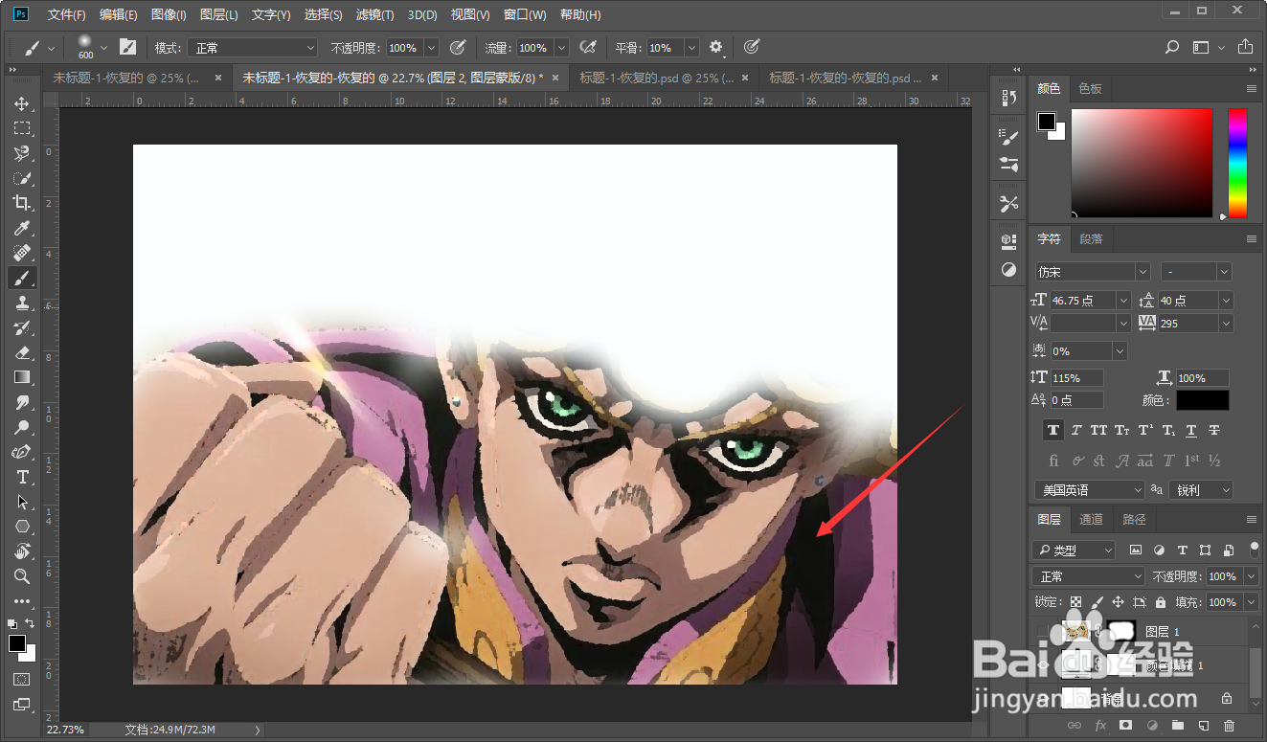Select the Brush tool in left toolbar

click(21, 278)
